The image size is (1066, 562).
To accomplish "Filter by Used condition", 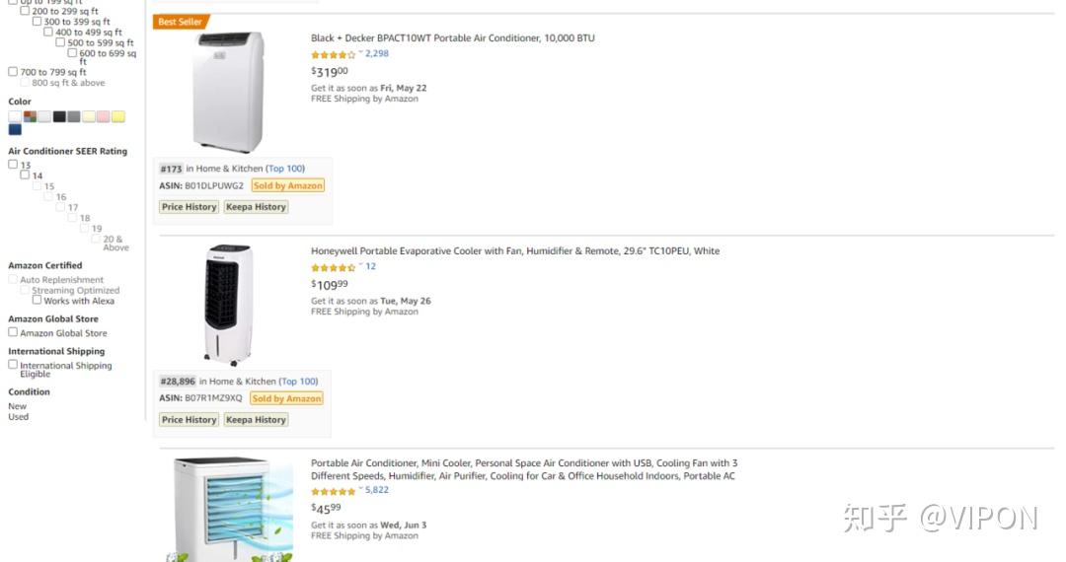I will [x=19, y=417].
